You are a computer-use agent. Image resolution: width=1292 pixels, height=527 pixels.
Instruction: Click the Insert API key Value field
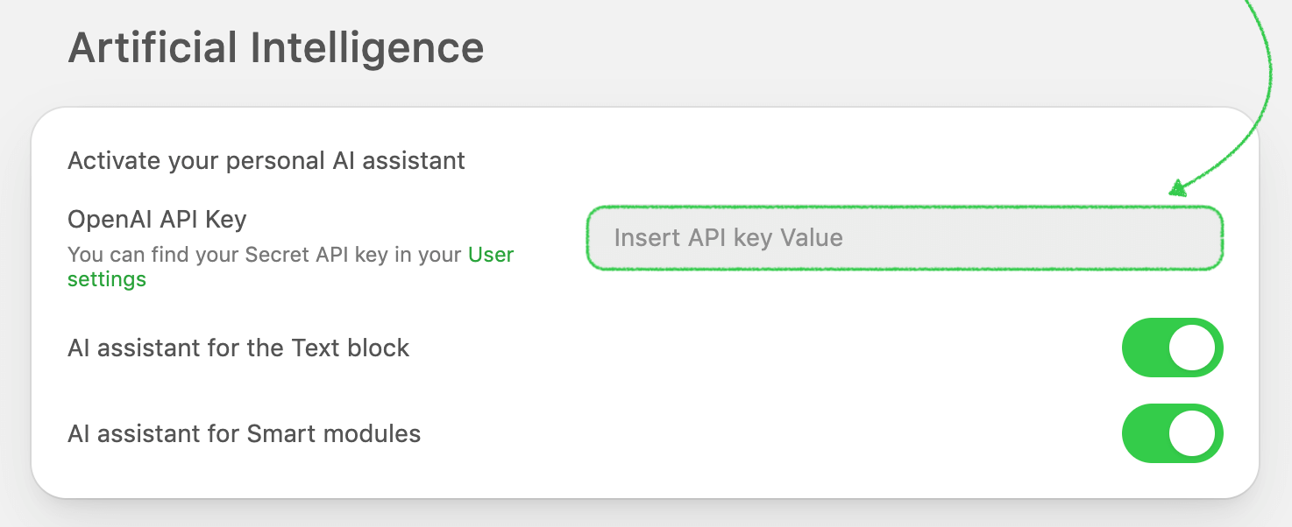pyautogui.click(x=903, y=238)
